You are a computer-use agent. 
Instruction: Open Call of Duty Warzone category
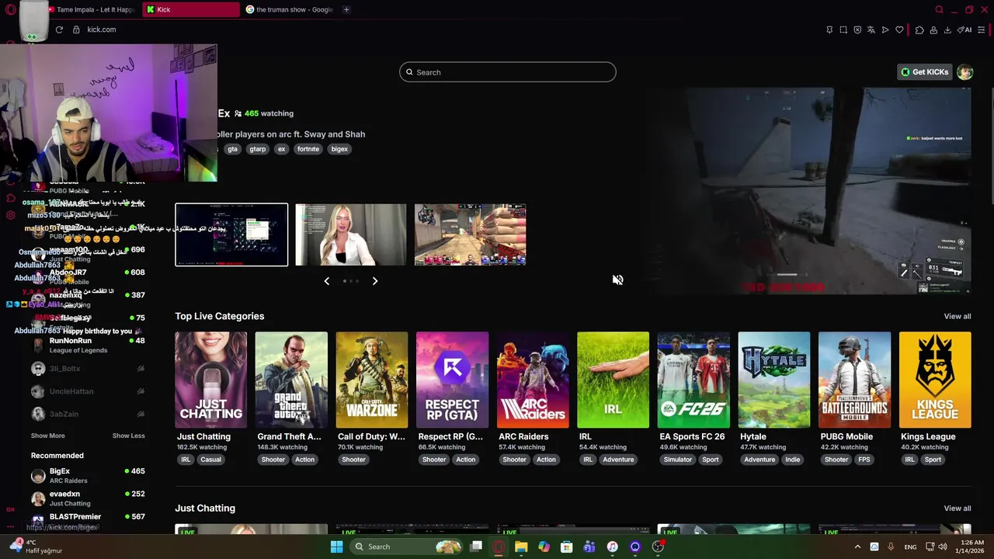tap(371, 380)
